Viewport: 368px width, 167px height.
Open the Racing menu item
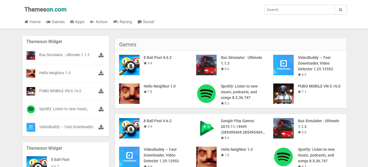pos(122,22)
